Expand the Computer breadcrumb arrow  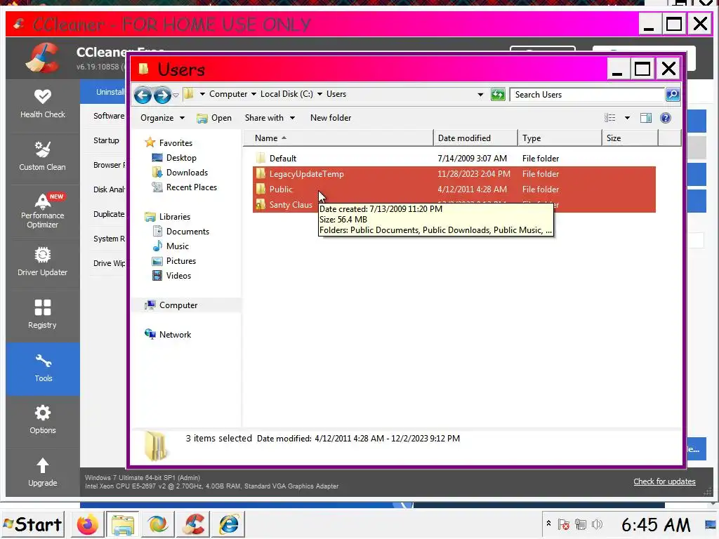[253, 94]
